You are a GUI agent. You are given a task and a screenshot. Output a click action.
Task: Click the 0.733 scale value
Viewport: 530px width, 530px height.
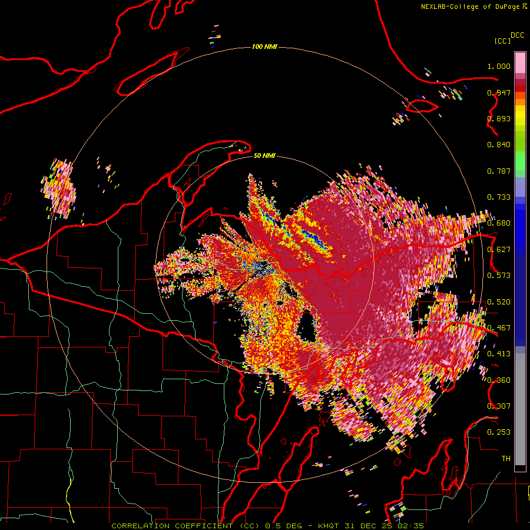coord(499,197)
